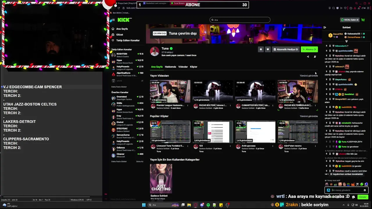Switch to the Hakkımda tab
Image resolution: width=372 pixels, height=209 pixels.
click(x=170, y=67)
